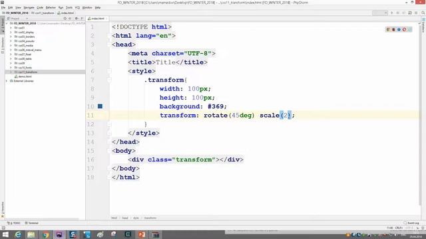Image resolution: width=426 pixels, height=239 pixels.
Task: Open page in Safari browser icon
Action: tap(399, 29)
